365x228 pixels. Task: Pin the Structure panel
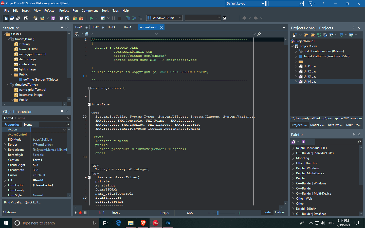[62, 28]
